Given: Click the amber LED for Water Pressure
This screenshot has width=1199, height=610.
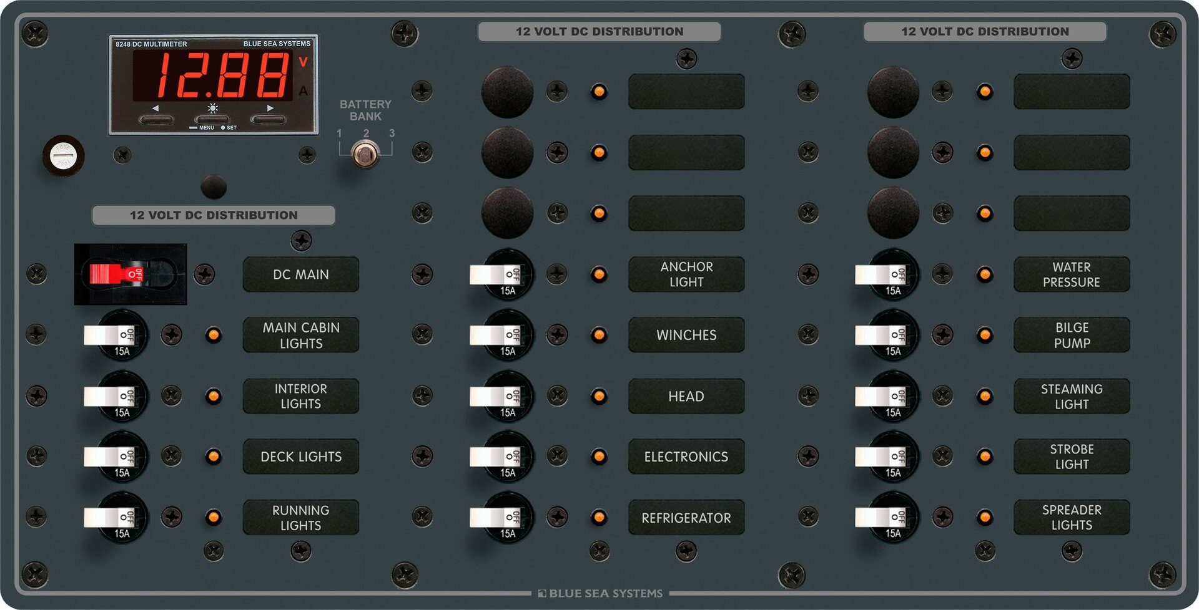Looking at the screenshot, I should (x=985, y=274).
